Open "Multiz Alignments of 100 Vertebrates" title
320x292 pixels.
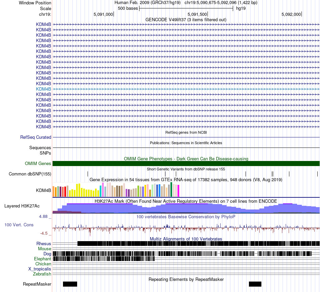click(186, 239)
